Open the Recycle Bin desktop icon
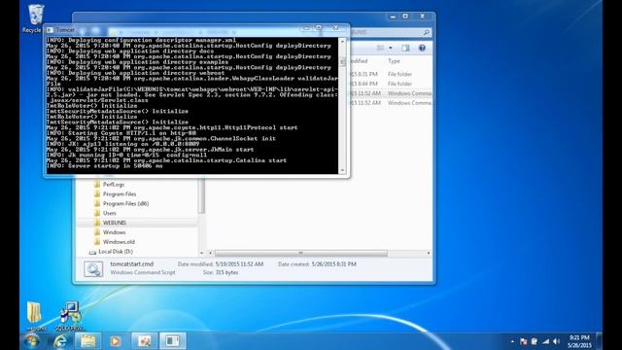Image resolution: width=622 pixels, height=350 pixels. tap(35, 16)
